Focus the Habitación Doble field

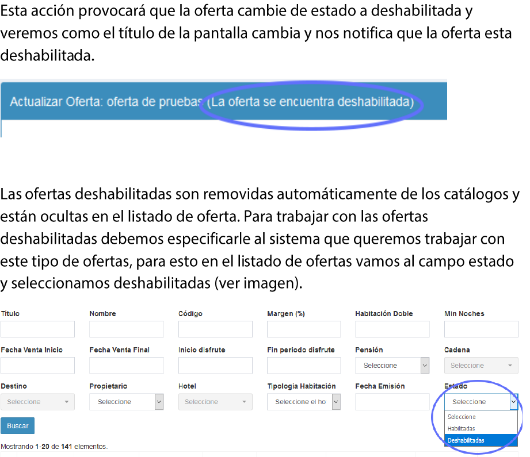[x=392, y=329]
